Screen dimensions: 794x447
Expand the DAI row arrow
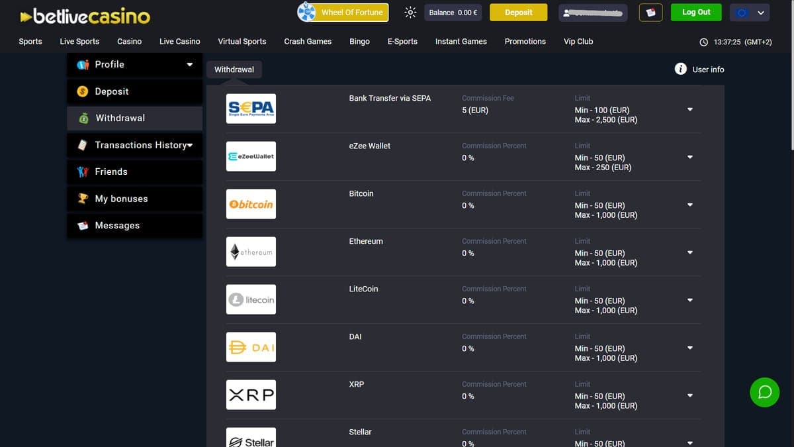click(690, 348)
